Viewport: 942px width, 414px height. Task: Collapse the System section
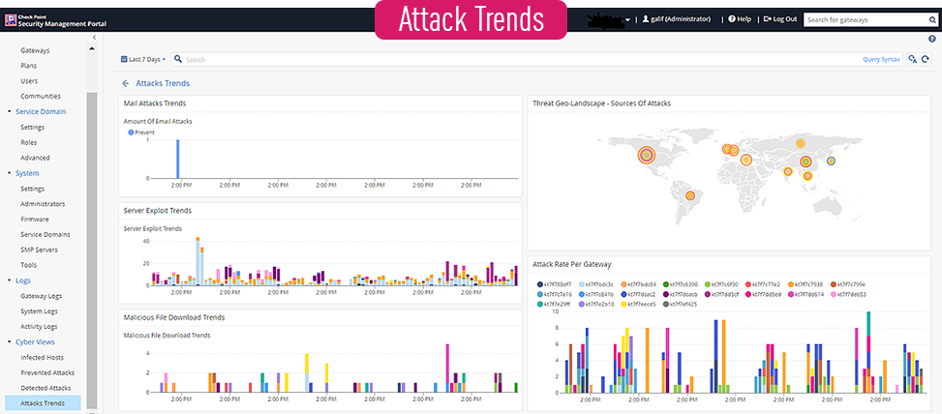(9, 173)
